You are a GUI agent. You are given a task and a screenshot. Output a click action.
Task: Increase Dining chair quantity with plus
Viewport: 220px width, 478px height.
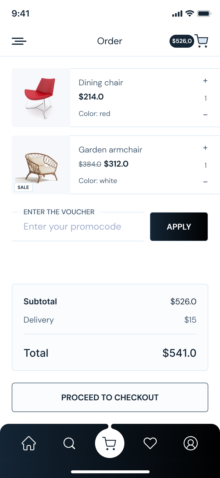tap(205, 81)
